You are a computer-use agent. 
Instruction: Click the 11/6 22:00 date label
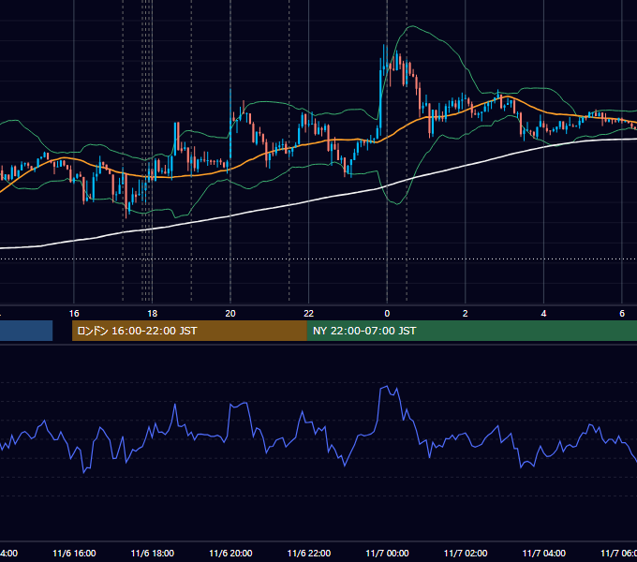click(309, 553)
